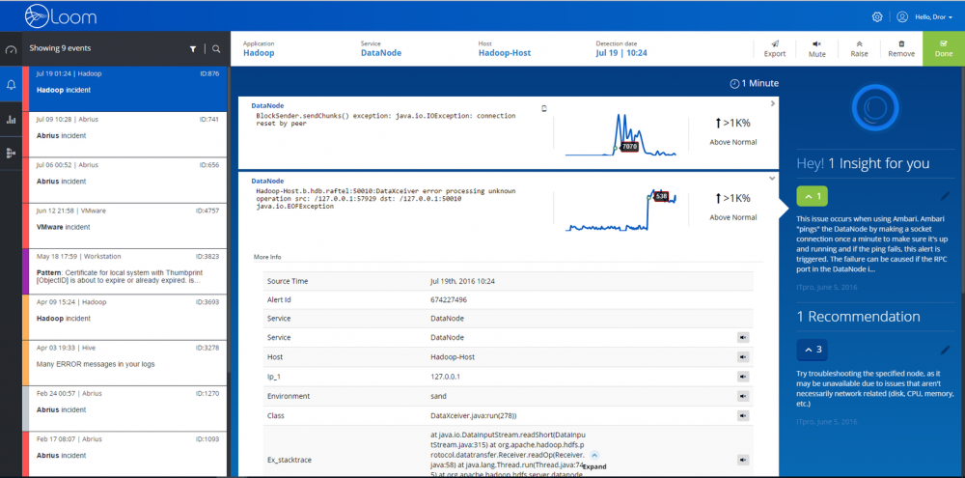
Task: Collapse the second DataNode event details
Action: [772, 179]
